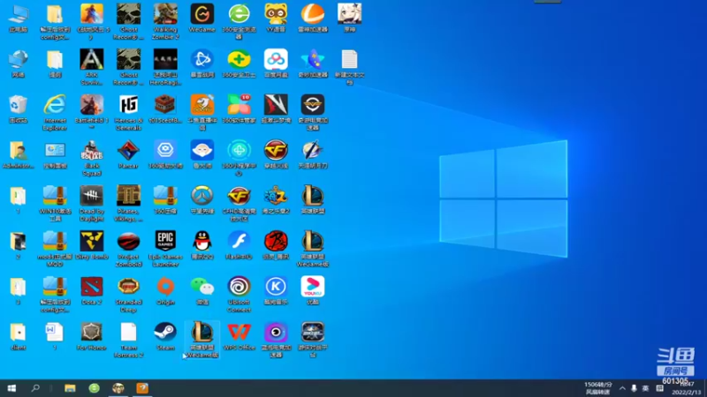This screenshot has width=707, height=397.
Task: Click the microphone tray icon
Action: (634, 388)
